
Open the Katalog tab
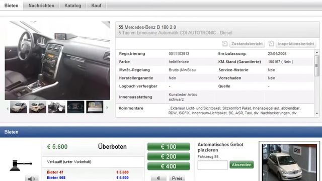pyautogui.click(x=72, y=6)
